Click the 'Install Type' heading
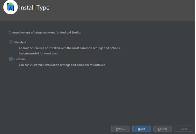This screenshot has height=134, width=196. [34, 8]
